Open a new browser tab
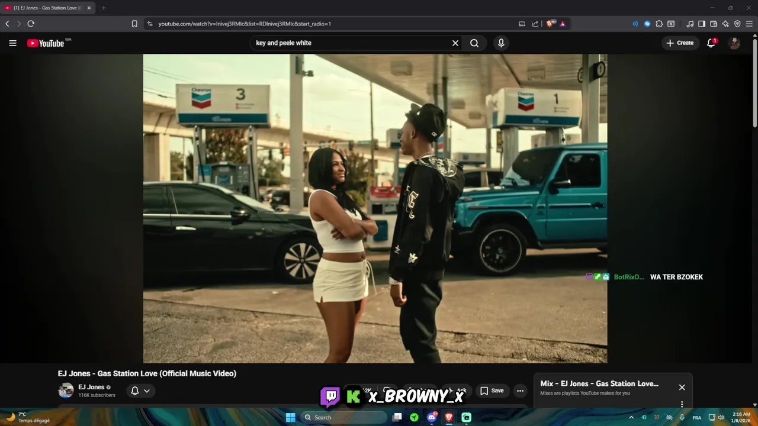The image size is (758, 426). [104, 8]
